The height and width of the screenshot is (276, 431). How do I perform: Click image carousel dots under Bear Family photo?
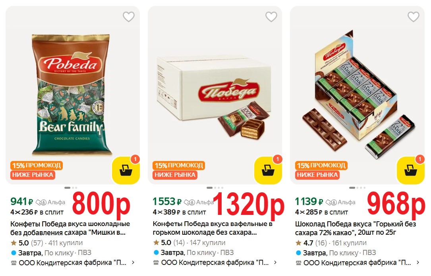(x=71, y=188)
